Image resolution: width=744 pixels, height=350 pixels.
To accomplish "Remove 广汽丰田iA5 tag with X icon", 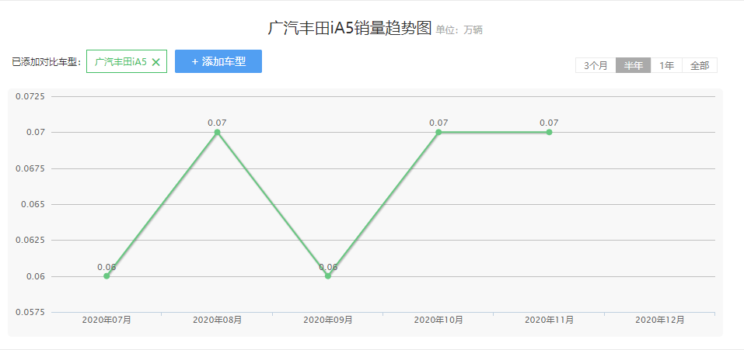I will click(x=155, y=62).
